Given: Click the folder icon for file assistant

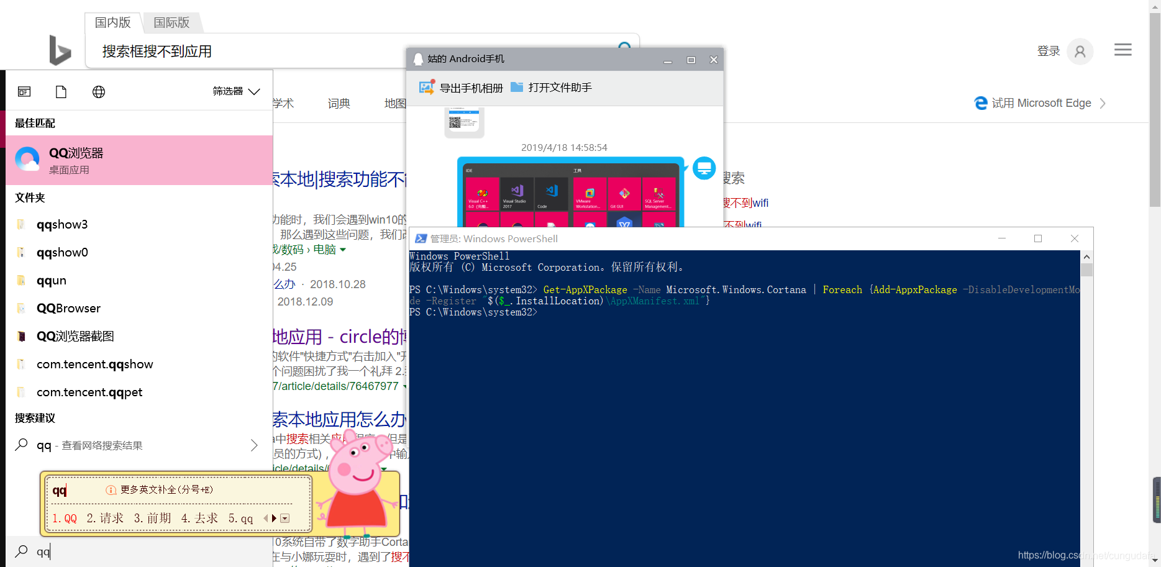Looking at the screenshot, I should click(x=517, y=87).
